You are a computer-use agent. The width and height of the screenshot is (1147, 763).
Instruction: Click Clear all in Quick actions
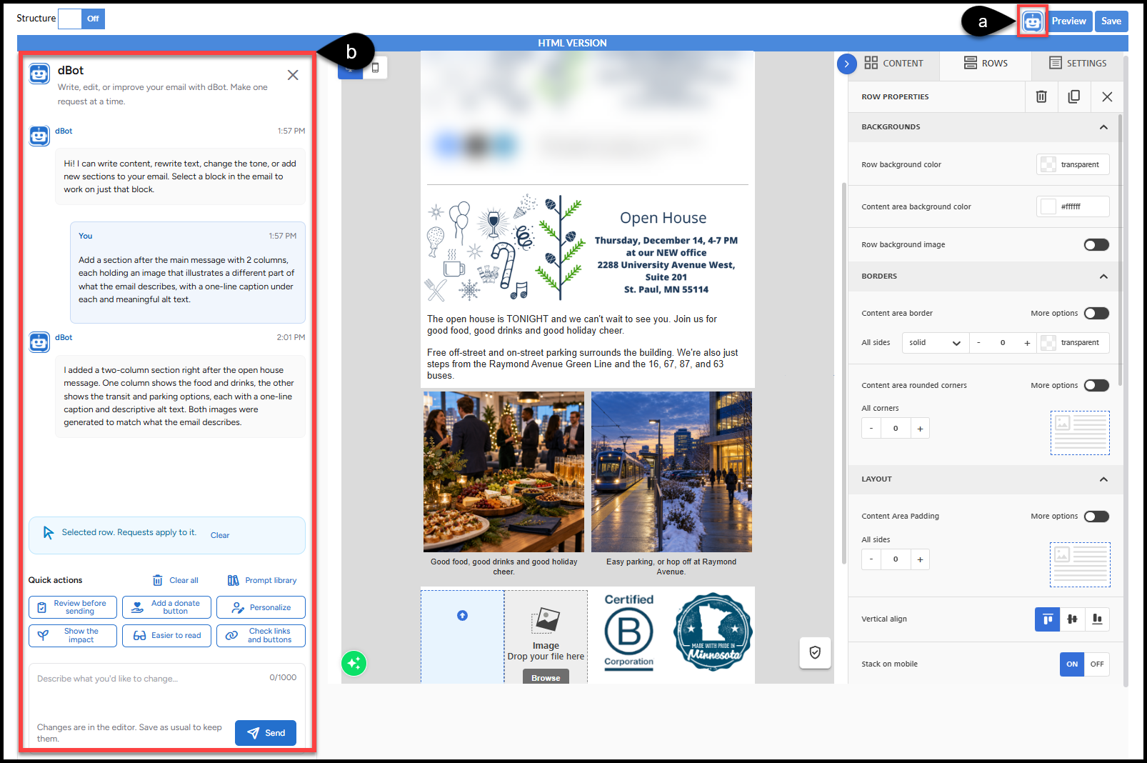[x=176, y=581]
